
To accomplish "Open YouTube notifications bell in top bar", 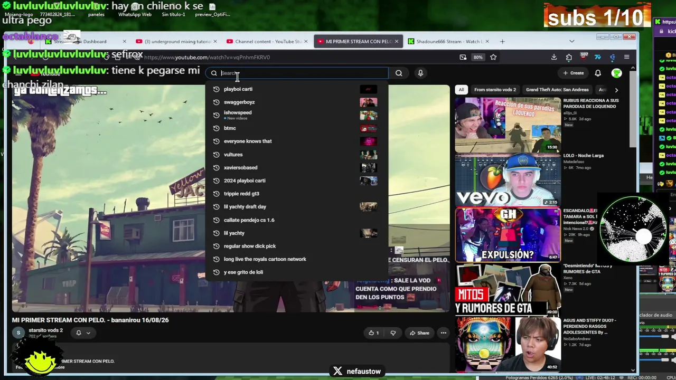I will click(598, 73).
